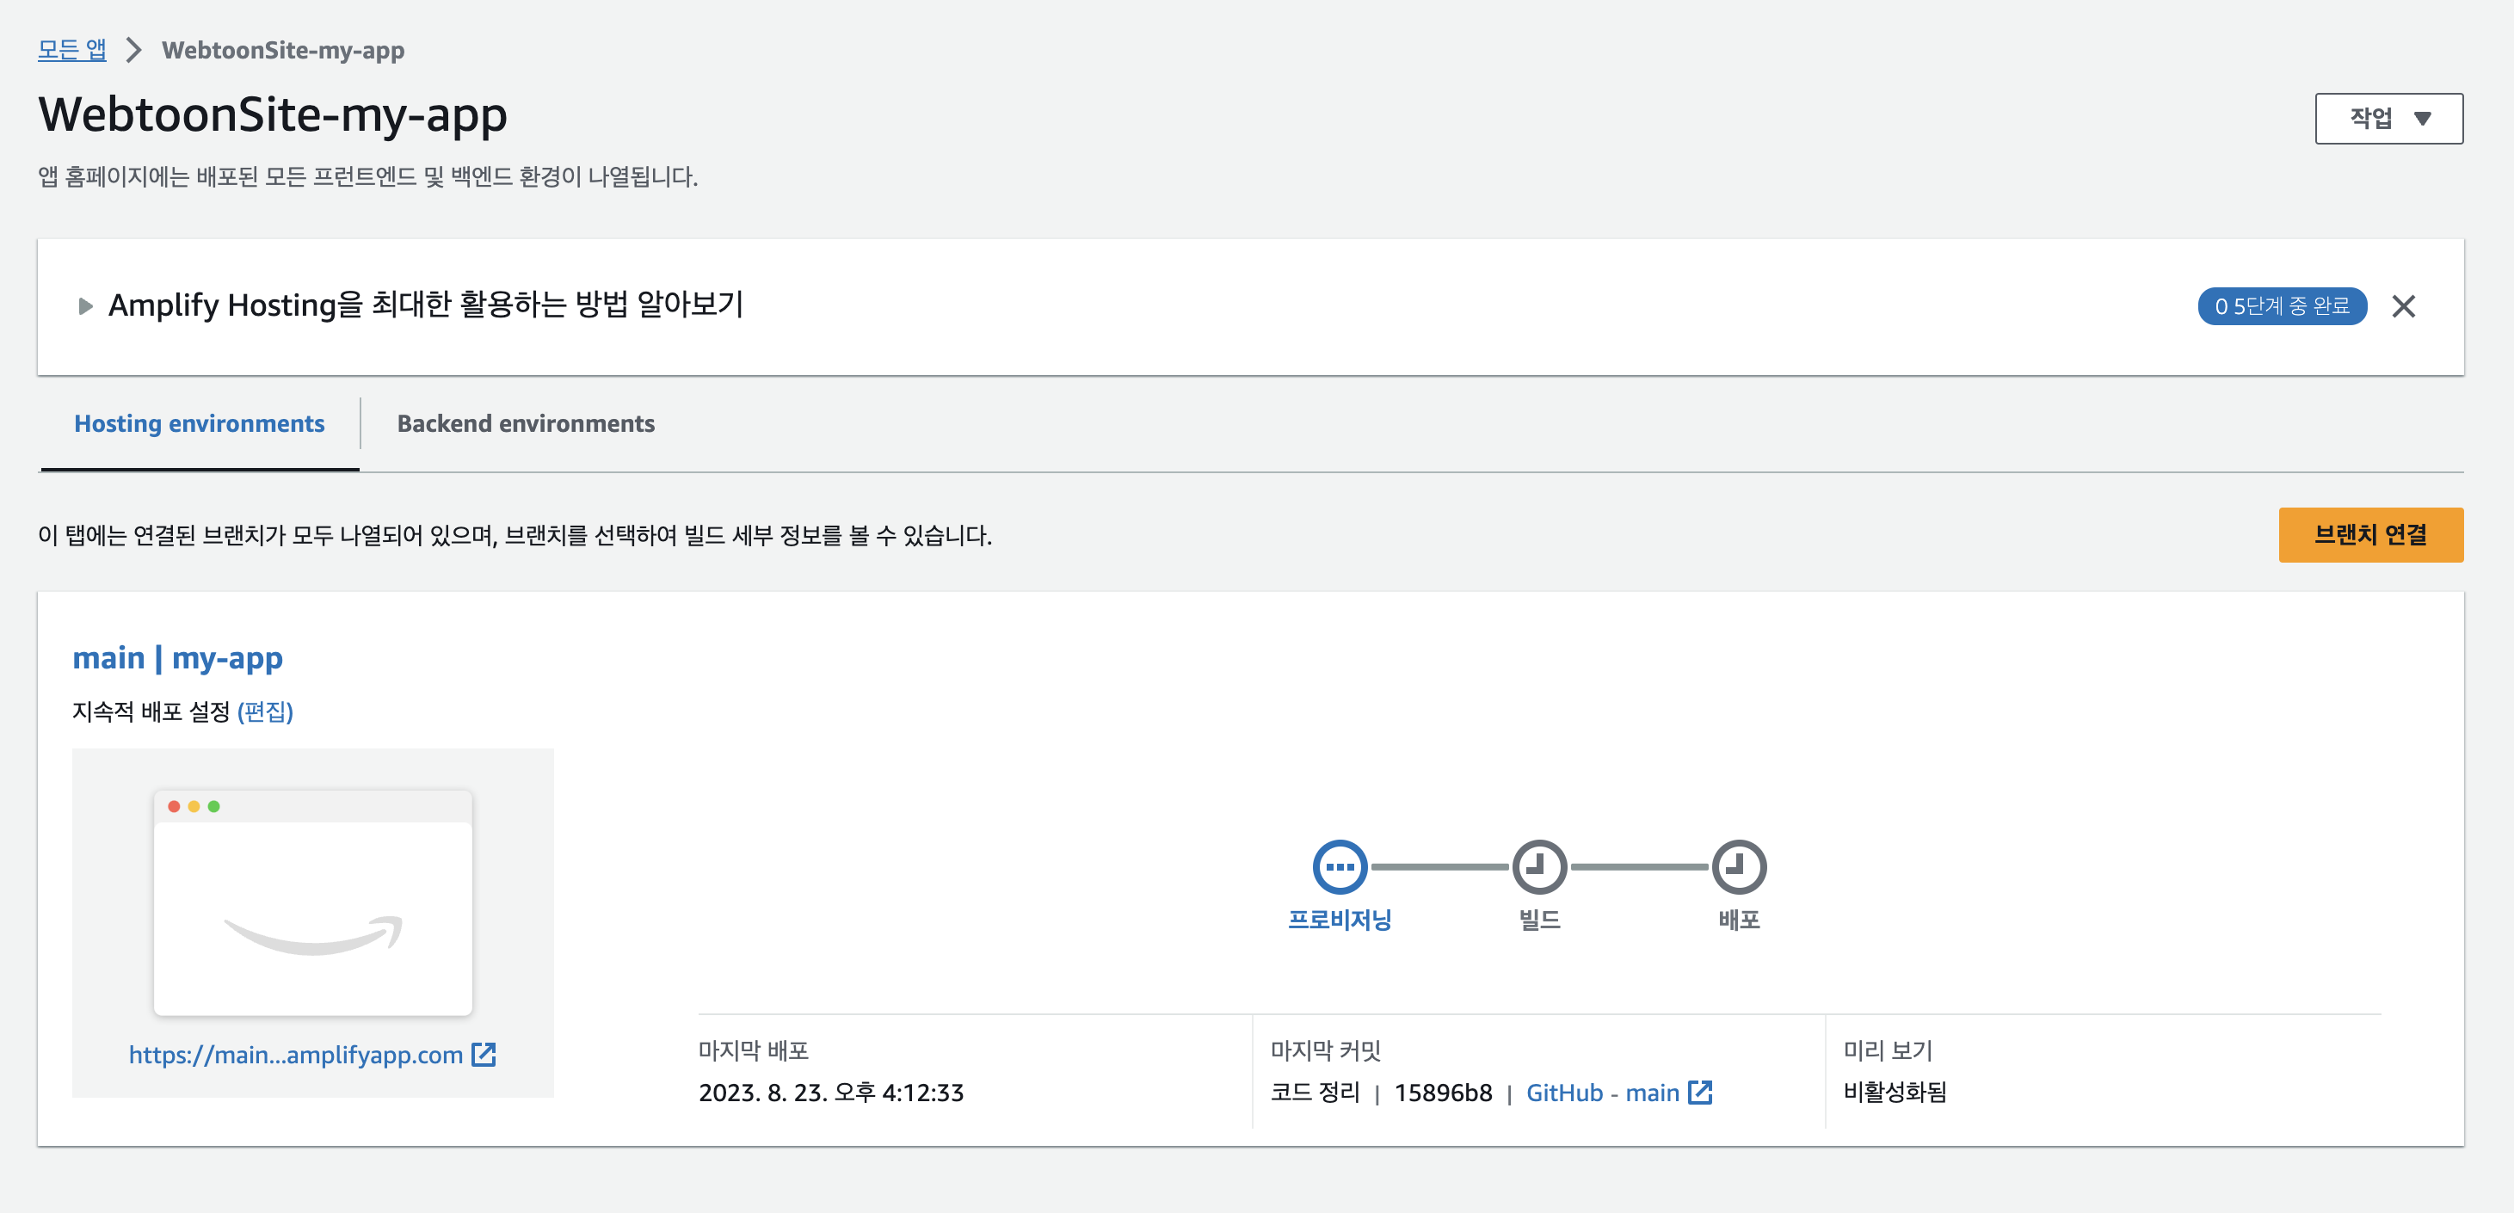This screenshot has height=1213, width=2514.
Task: Open the GitHub - main commit link
Action: tap(1603, 1093)
